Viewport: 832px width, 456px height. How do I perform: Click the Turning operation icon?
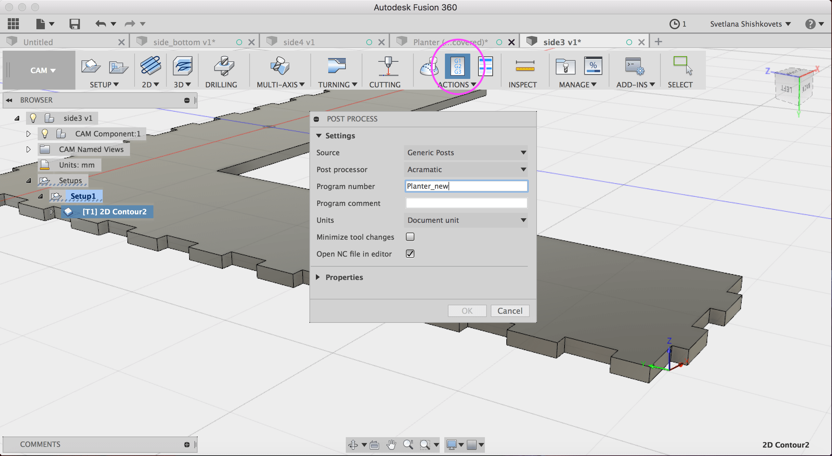pos(337,66)
